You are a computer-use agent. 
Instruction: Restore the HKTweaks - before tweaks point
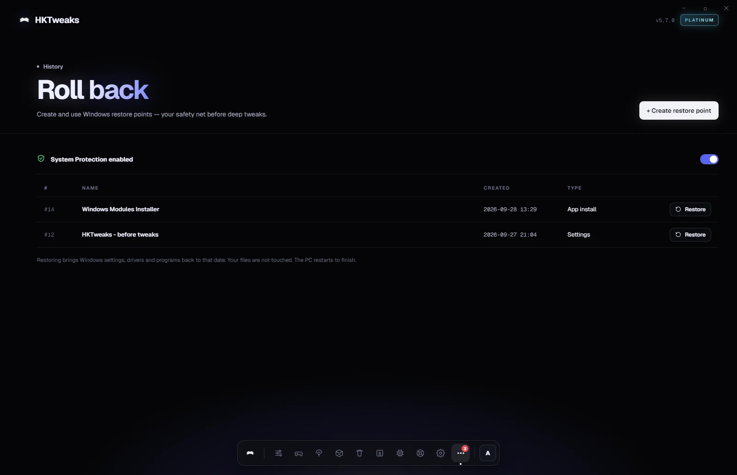point(690,235)
